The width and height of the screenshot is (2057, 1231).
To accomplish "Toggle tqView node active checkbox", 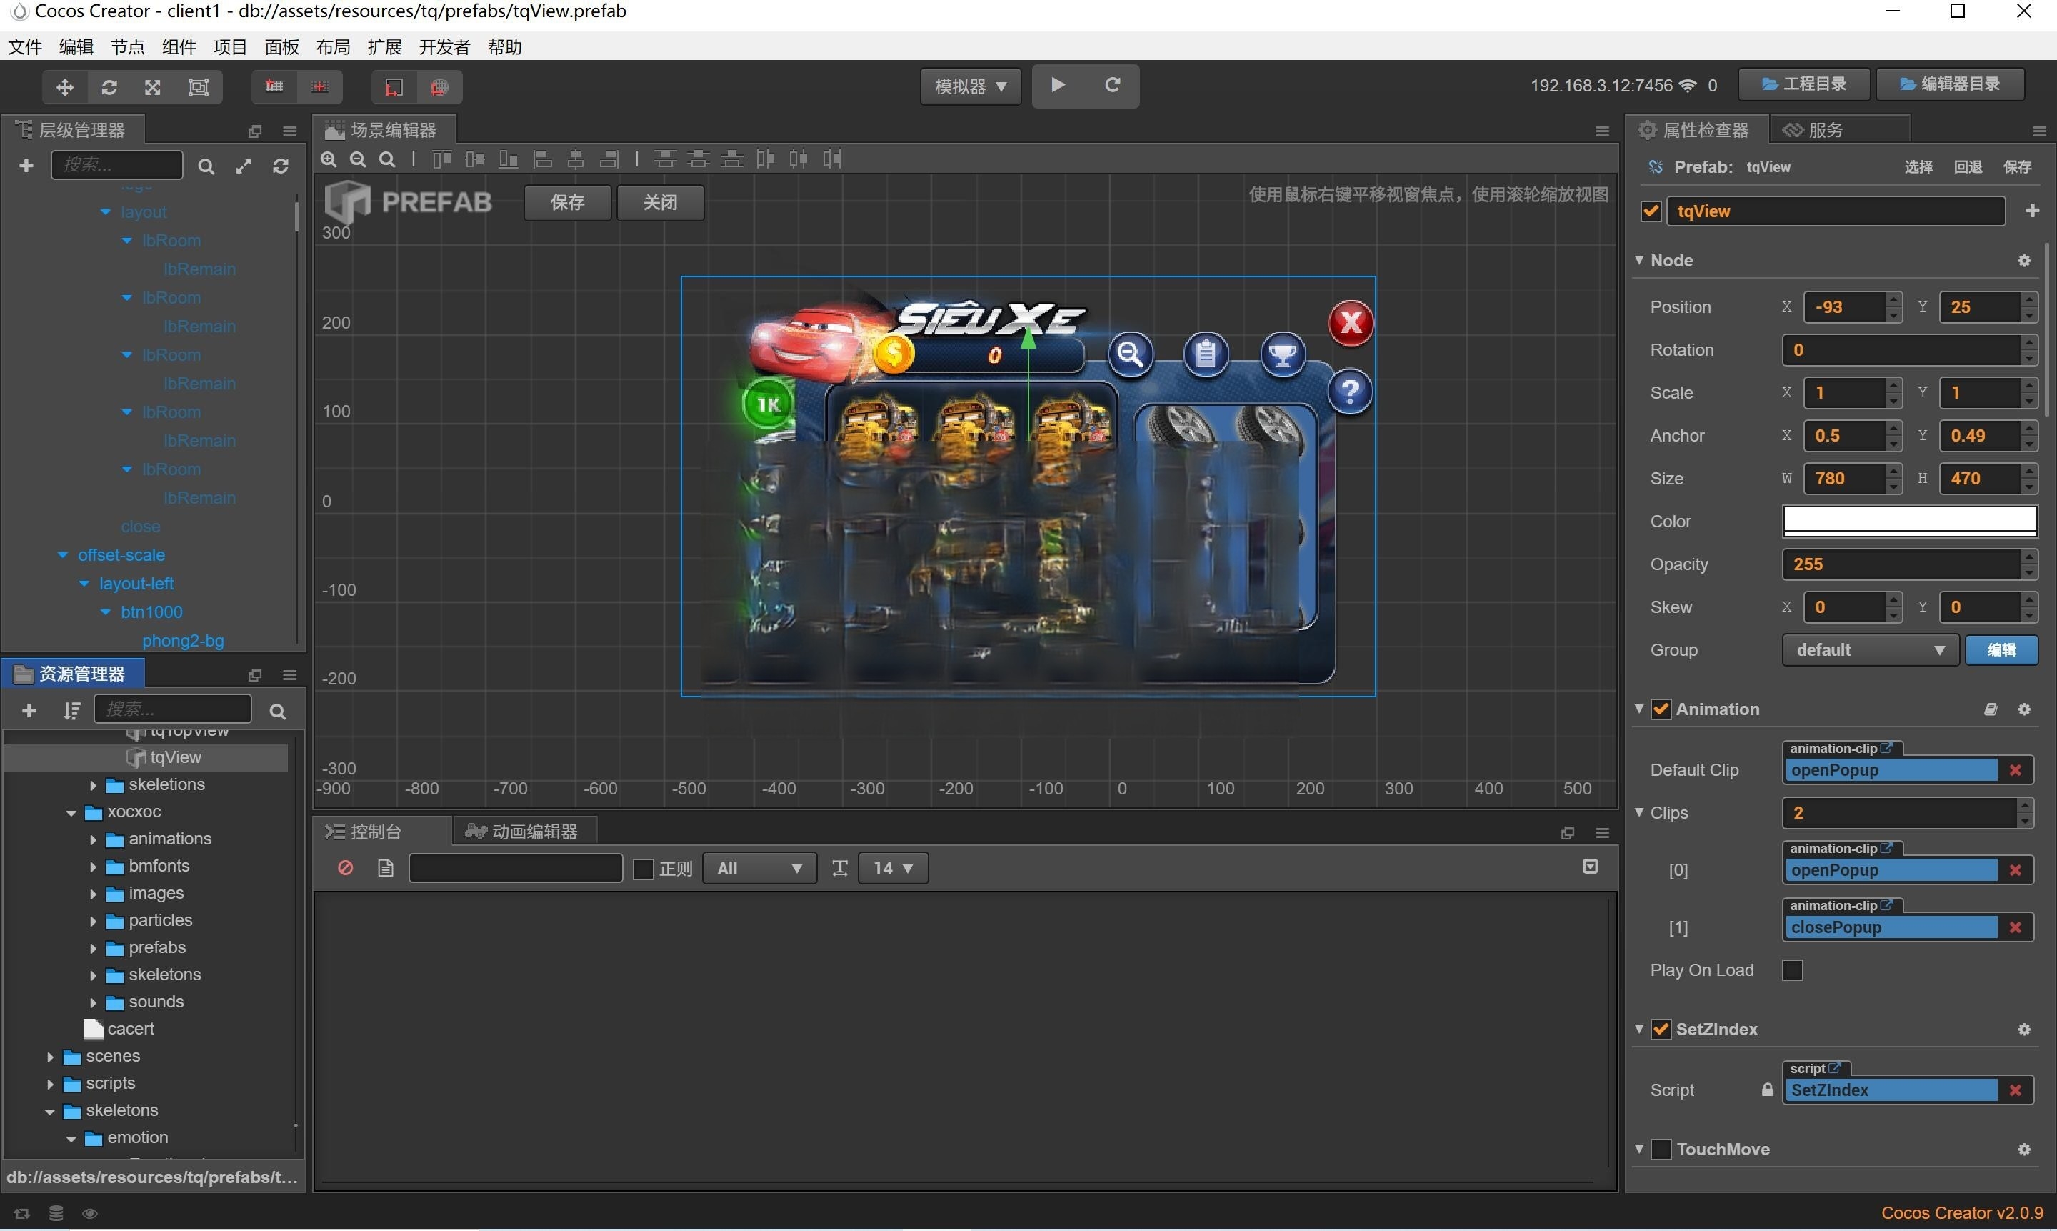I will tap(1651, 211).
